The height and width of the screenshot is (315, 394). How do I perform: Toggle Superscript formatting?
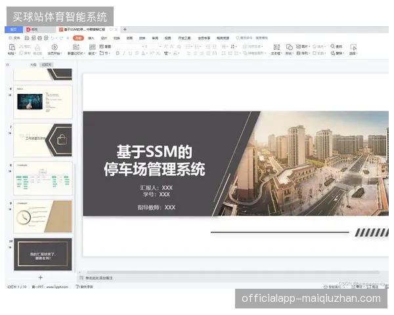(152, 53)
